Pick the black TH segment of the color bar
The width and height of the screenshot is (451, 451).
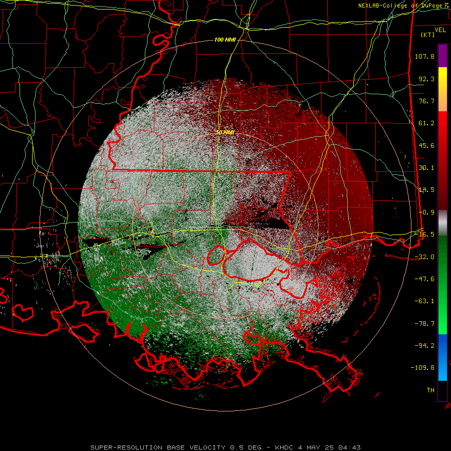point(442,391)
